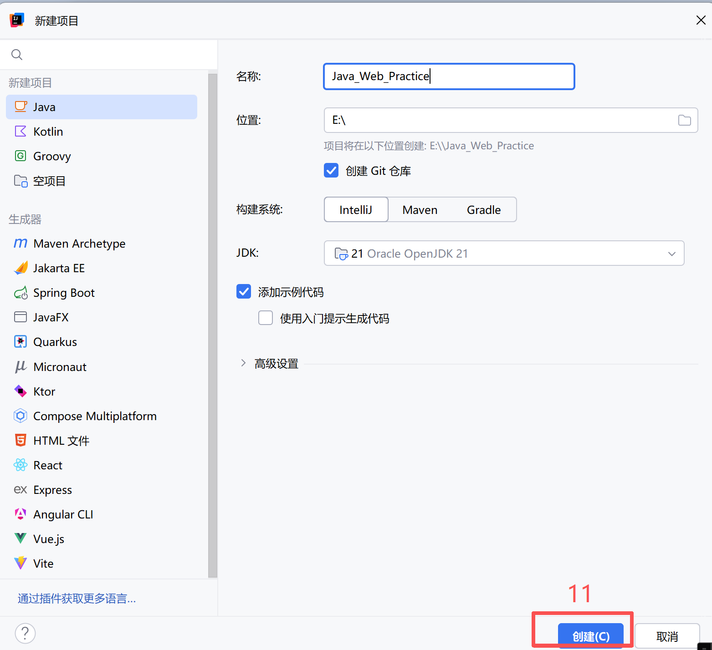Click the search magnifier icon
Viewport: 712px width, 650px height.
click(17, 55)
